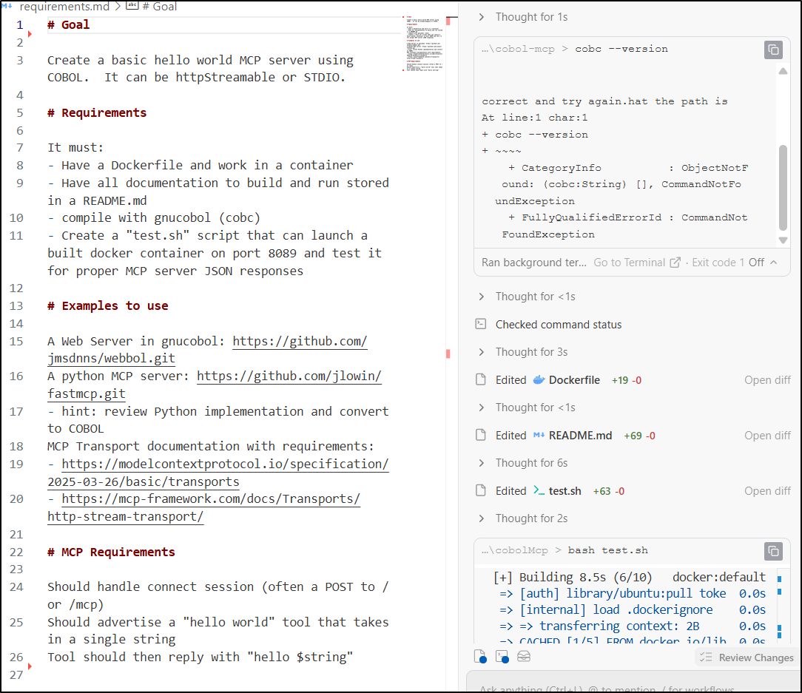
Task: Select the requirements.md breadcrumb
Action: click(67, 6)
